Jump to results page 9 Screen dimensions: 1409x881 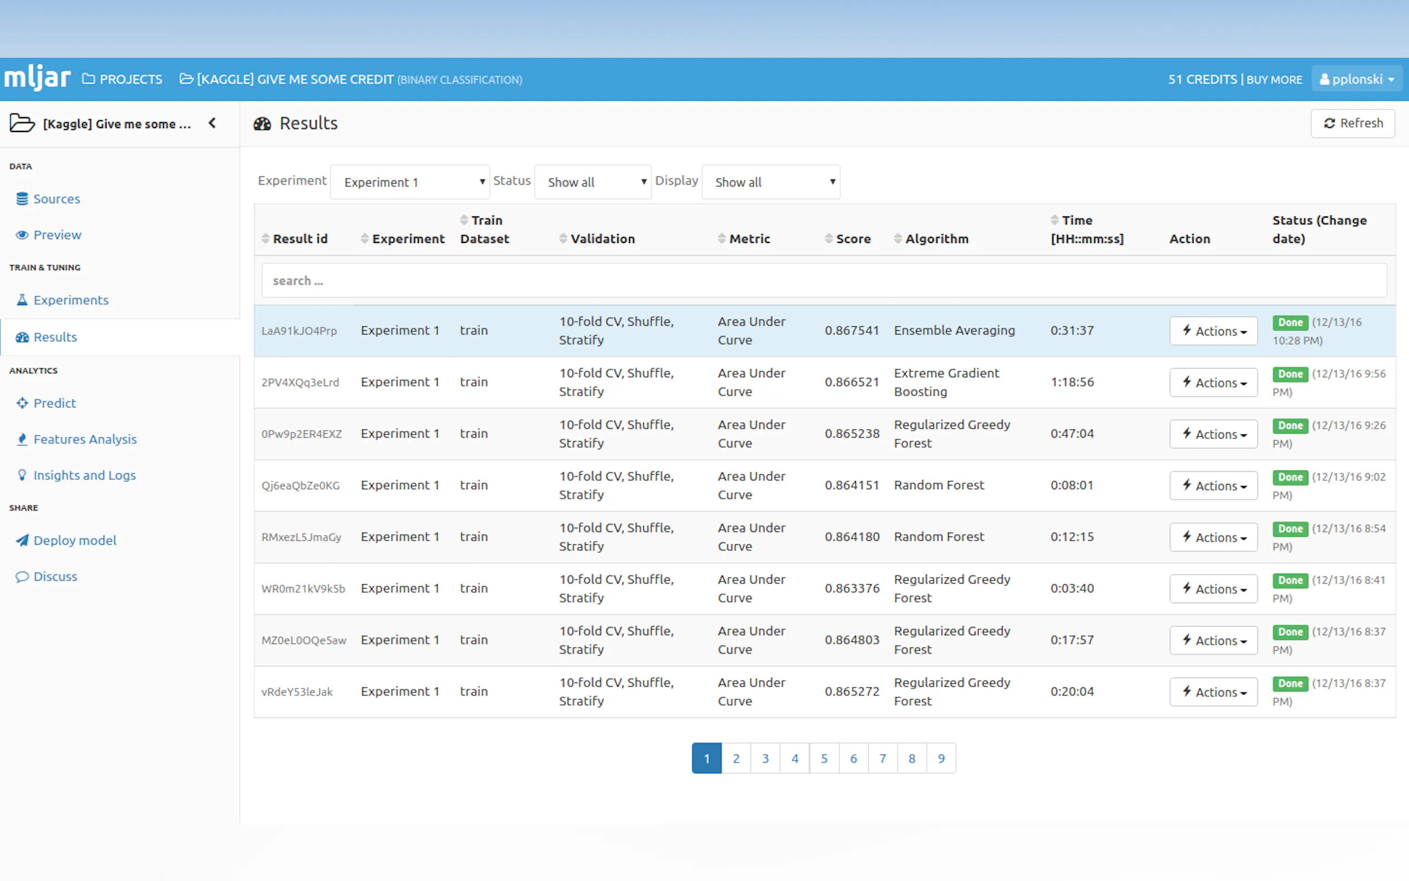coord(941,758)
